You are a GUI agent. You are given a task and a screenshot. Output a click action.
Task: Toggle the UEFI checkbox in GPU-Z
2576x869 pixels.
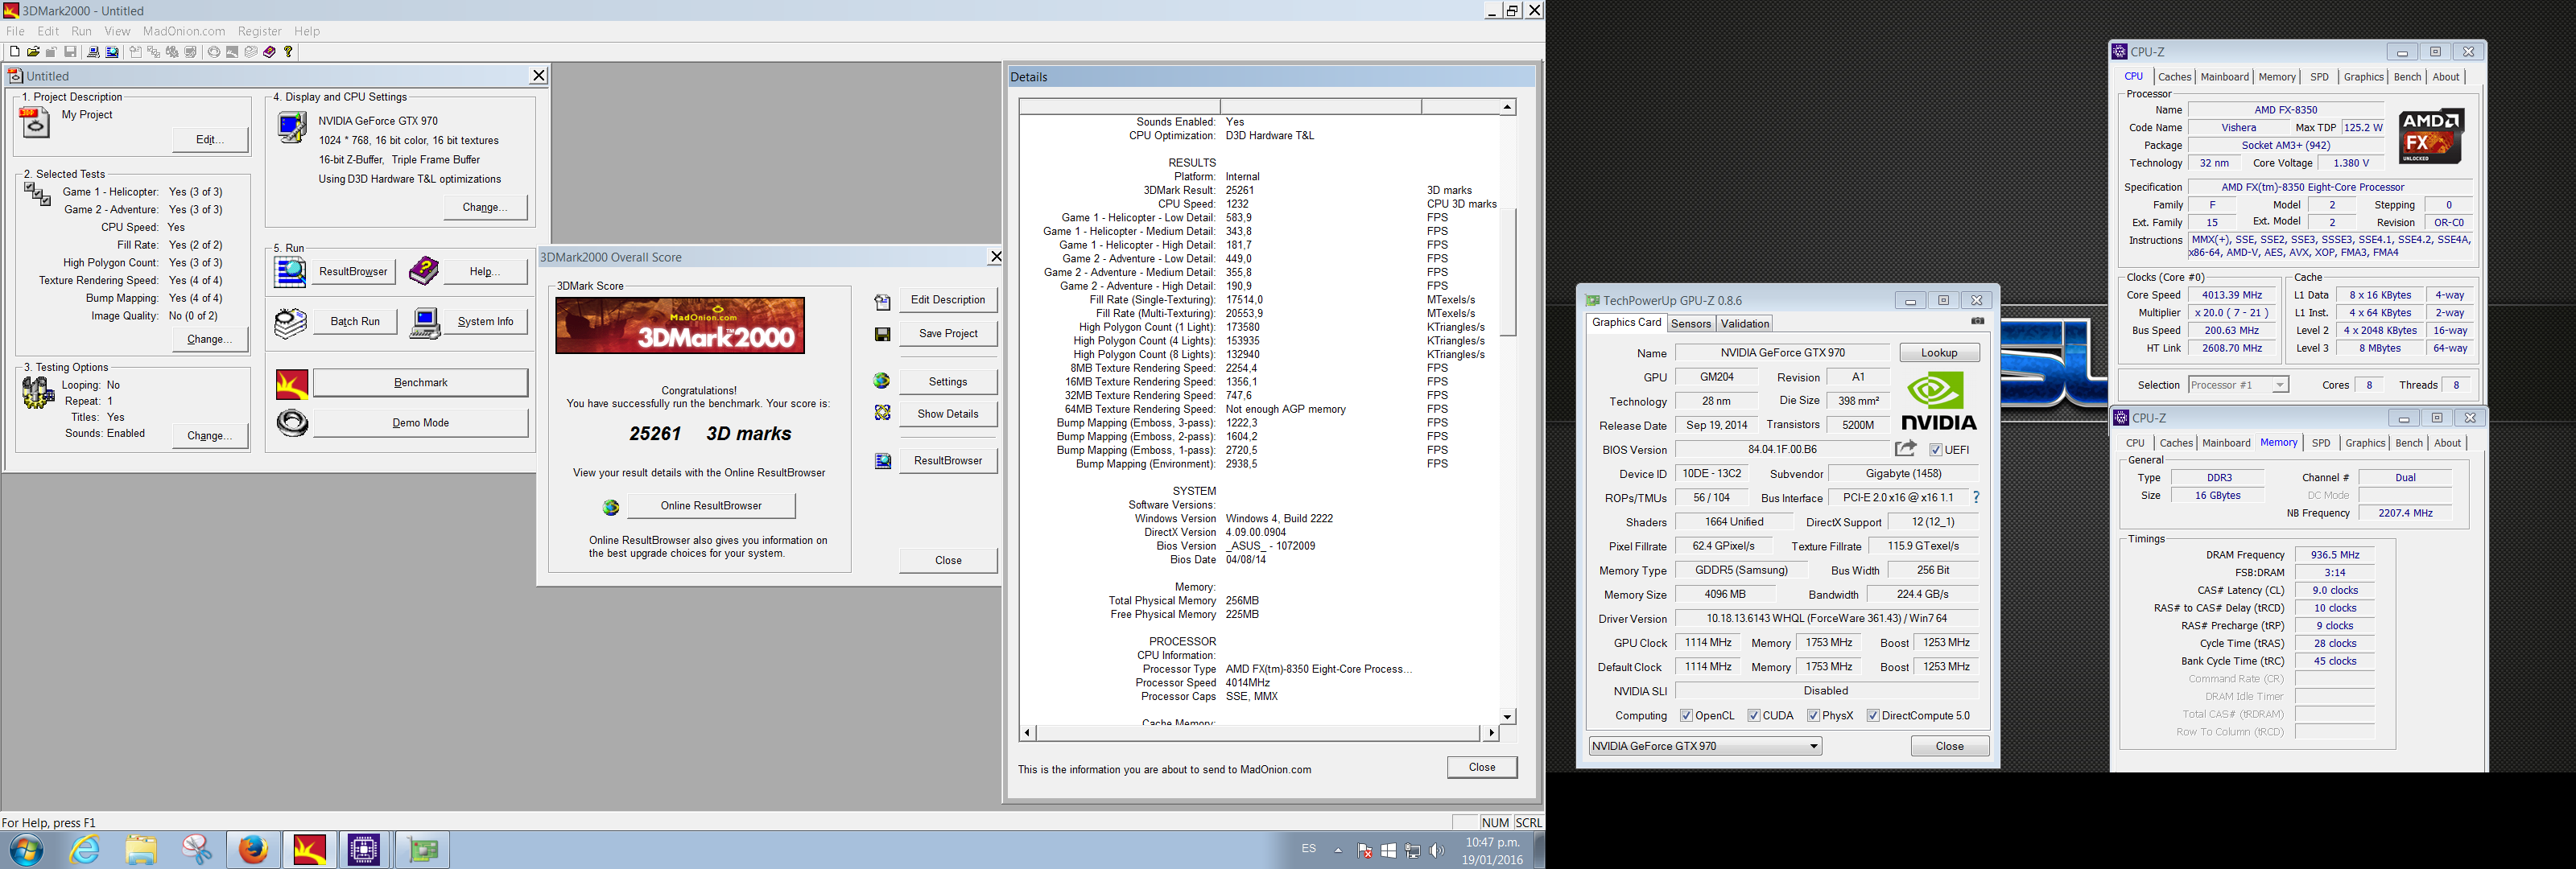[1936, 450]
